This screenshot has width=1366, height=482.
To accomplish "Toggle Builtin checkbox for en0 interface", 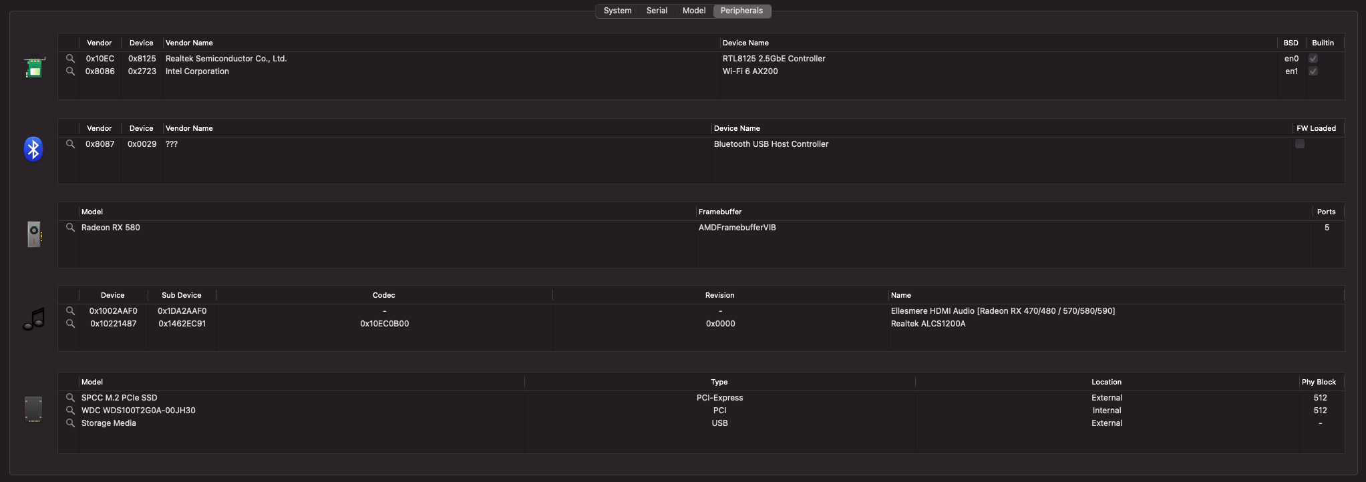I will pyautogui.click(x=1313, y=59).
